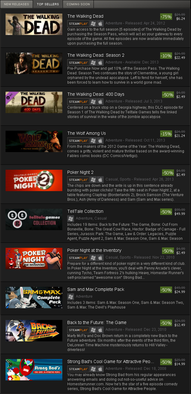Open the Back to the Future game thumbnail
The width and height of the screenshot is (191, 394).
point(34,331)
